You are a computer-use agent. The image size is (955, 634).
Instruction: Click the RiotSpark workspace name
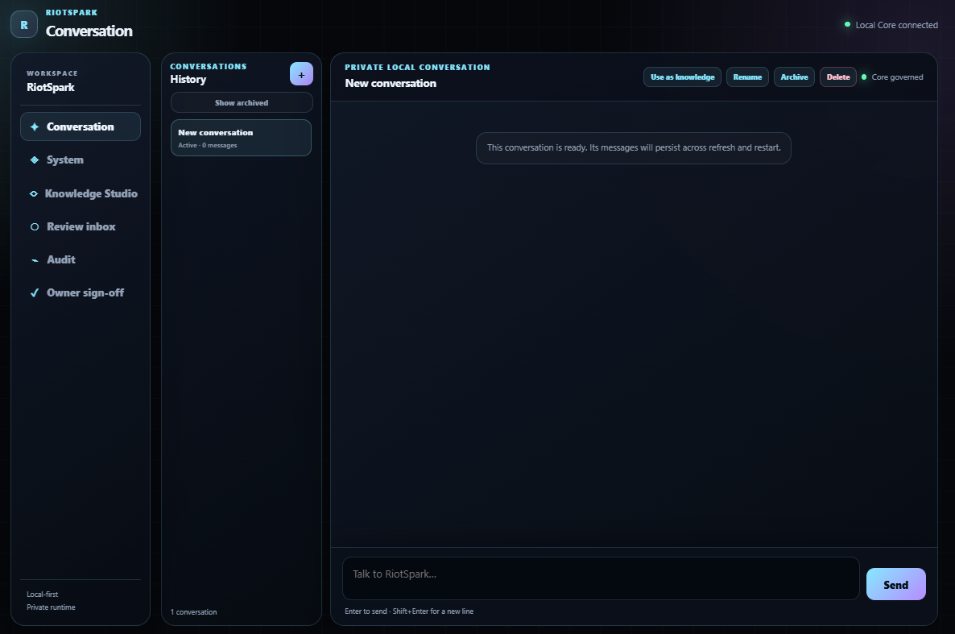[51, 87]
